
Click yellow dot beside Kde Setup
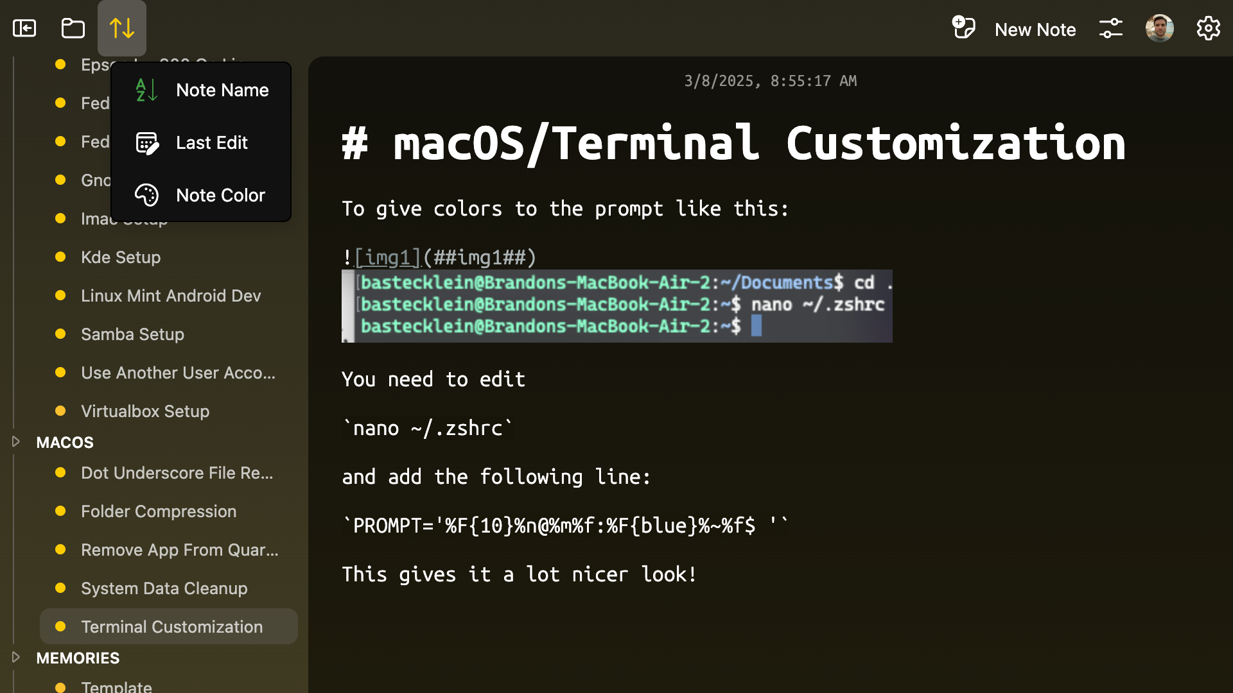[60, 257]
